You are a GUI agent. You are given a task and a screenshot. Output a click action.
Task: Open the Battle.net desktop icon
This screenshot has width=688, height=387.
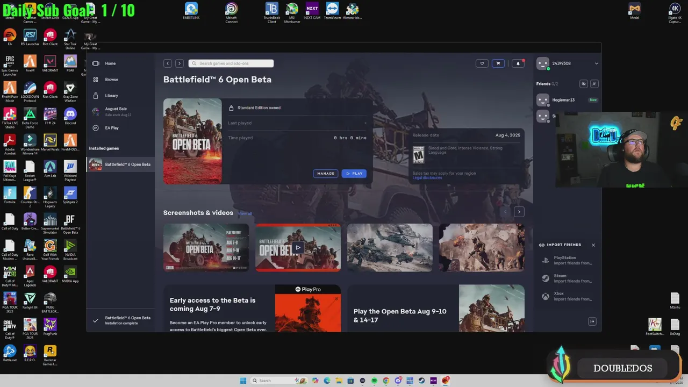10,354
